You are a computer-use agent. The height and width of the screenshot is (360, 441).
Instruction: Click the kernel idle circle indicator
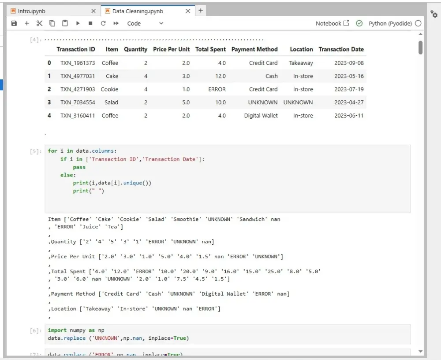tap(418, 23)
